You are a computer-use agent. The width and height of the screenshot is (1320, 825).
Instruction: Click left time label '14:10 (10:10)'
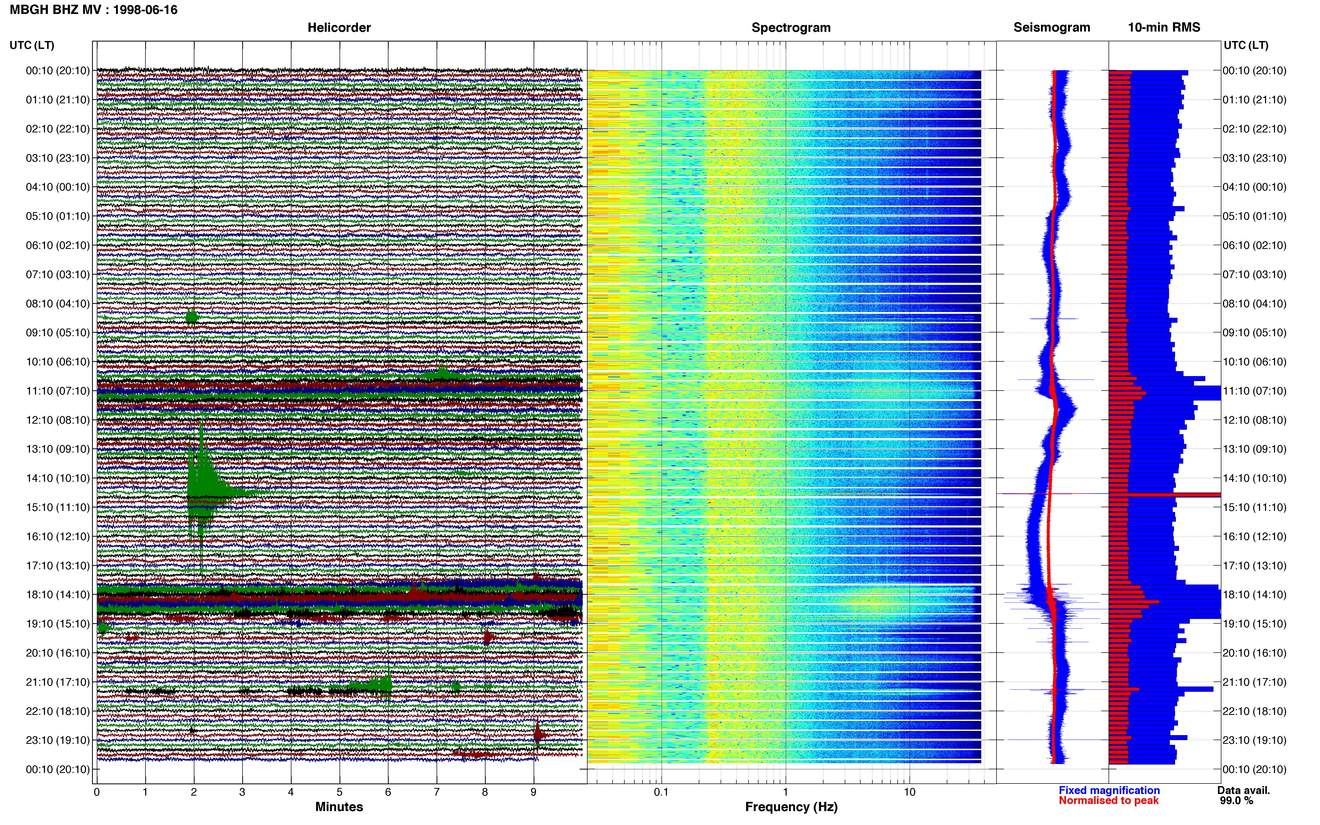(58, 478)
